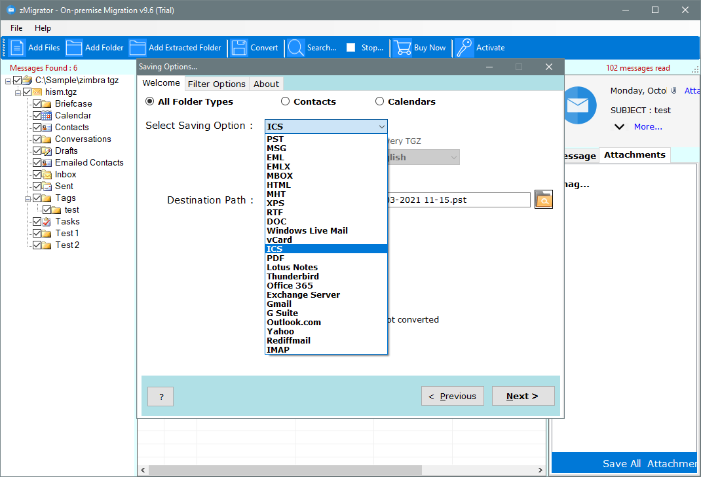Choose Lotus Notes from saving option list
The image size is (701, 477).
click(326, 267)
